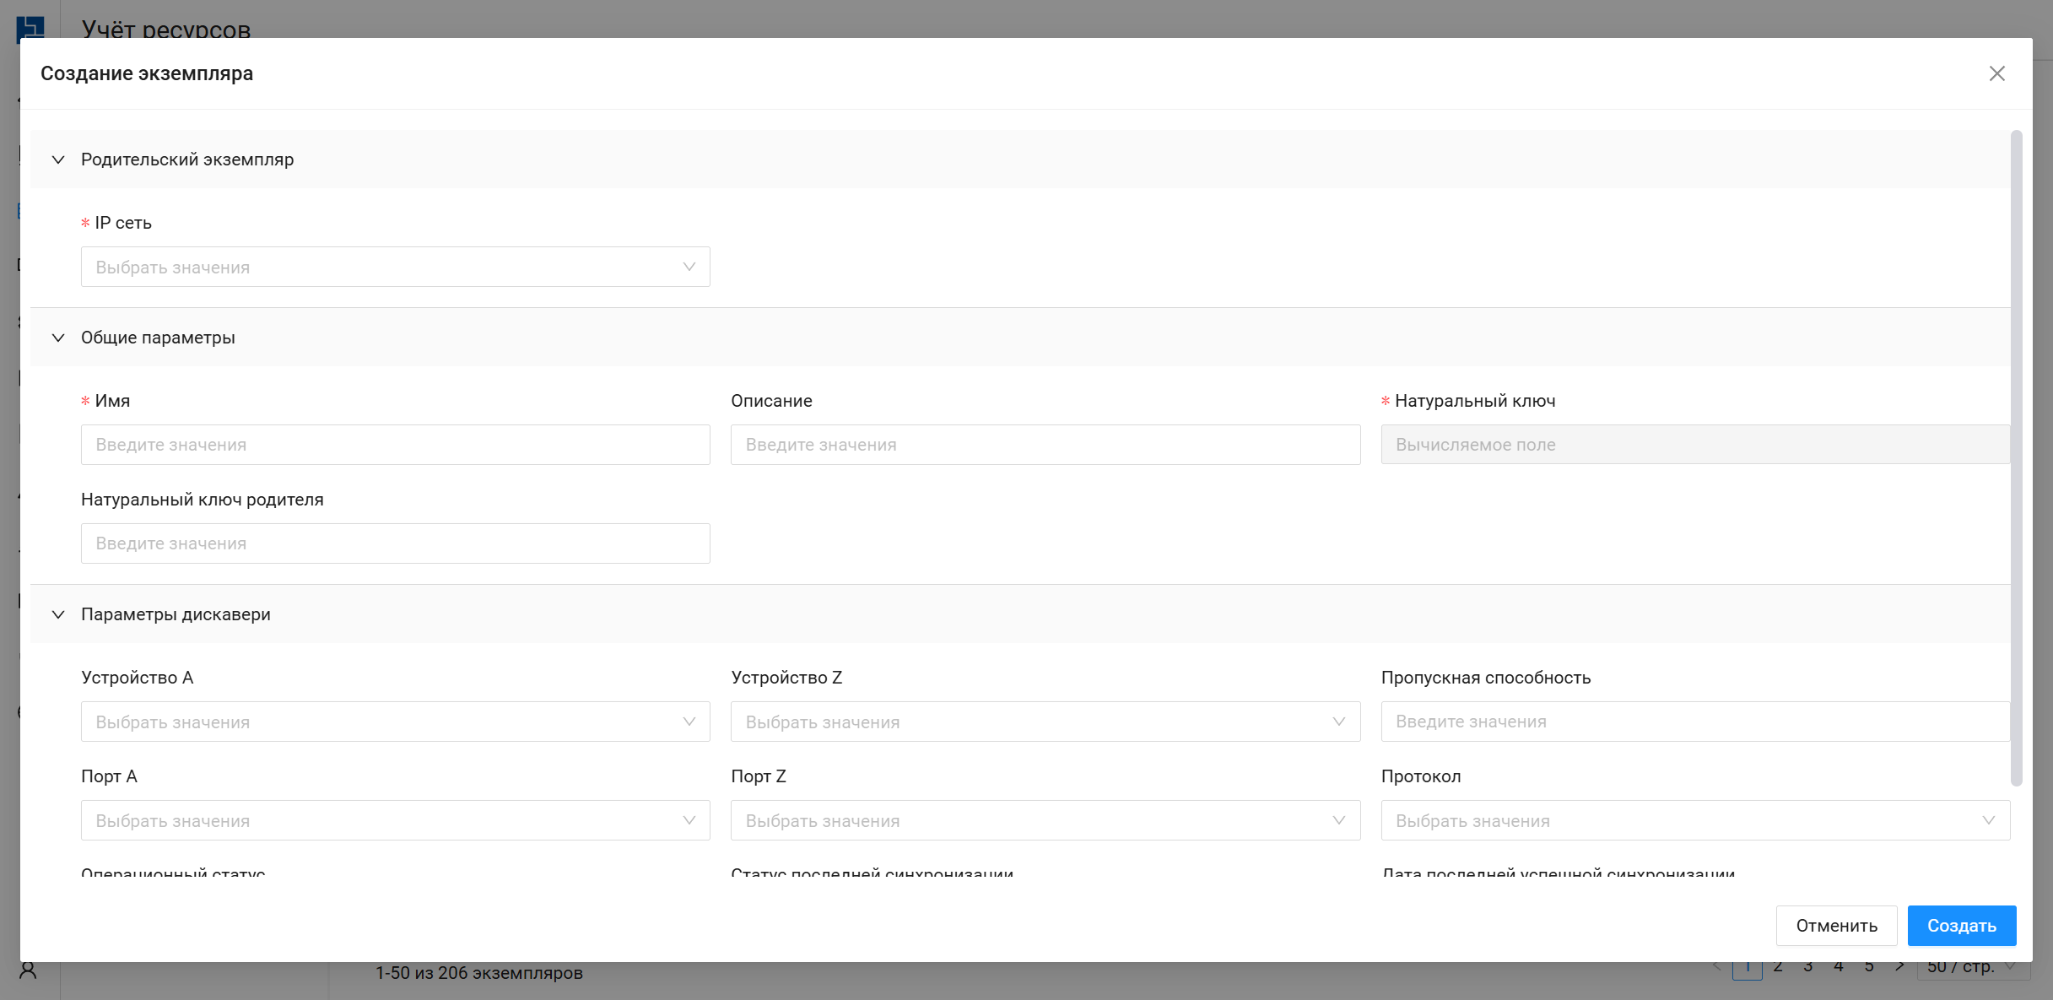
Task: Collapse the Родительский экземпляр section
Action: point(58,159)
